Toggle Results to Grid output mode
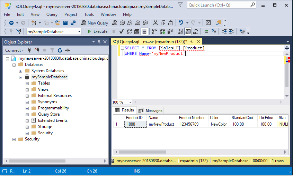 point(188,31)
